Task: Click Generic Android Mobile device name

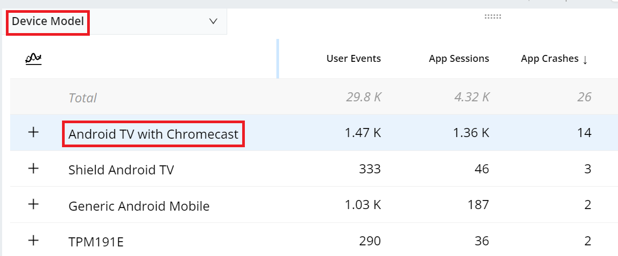Action: click(139, 206)
